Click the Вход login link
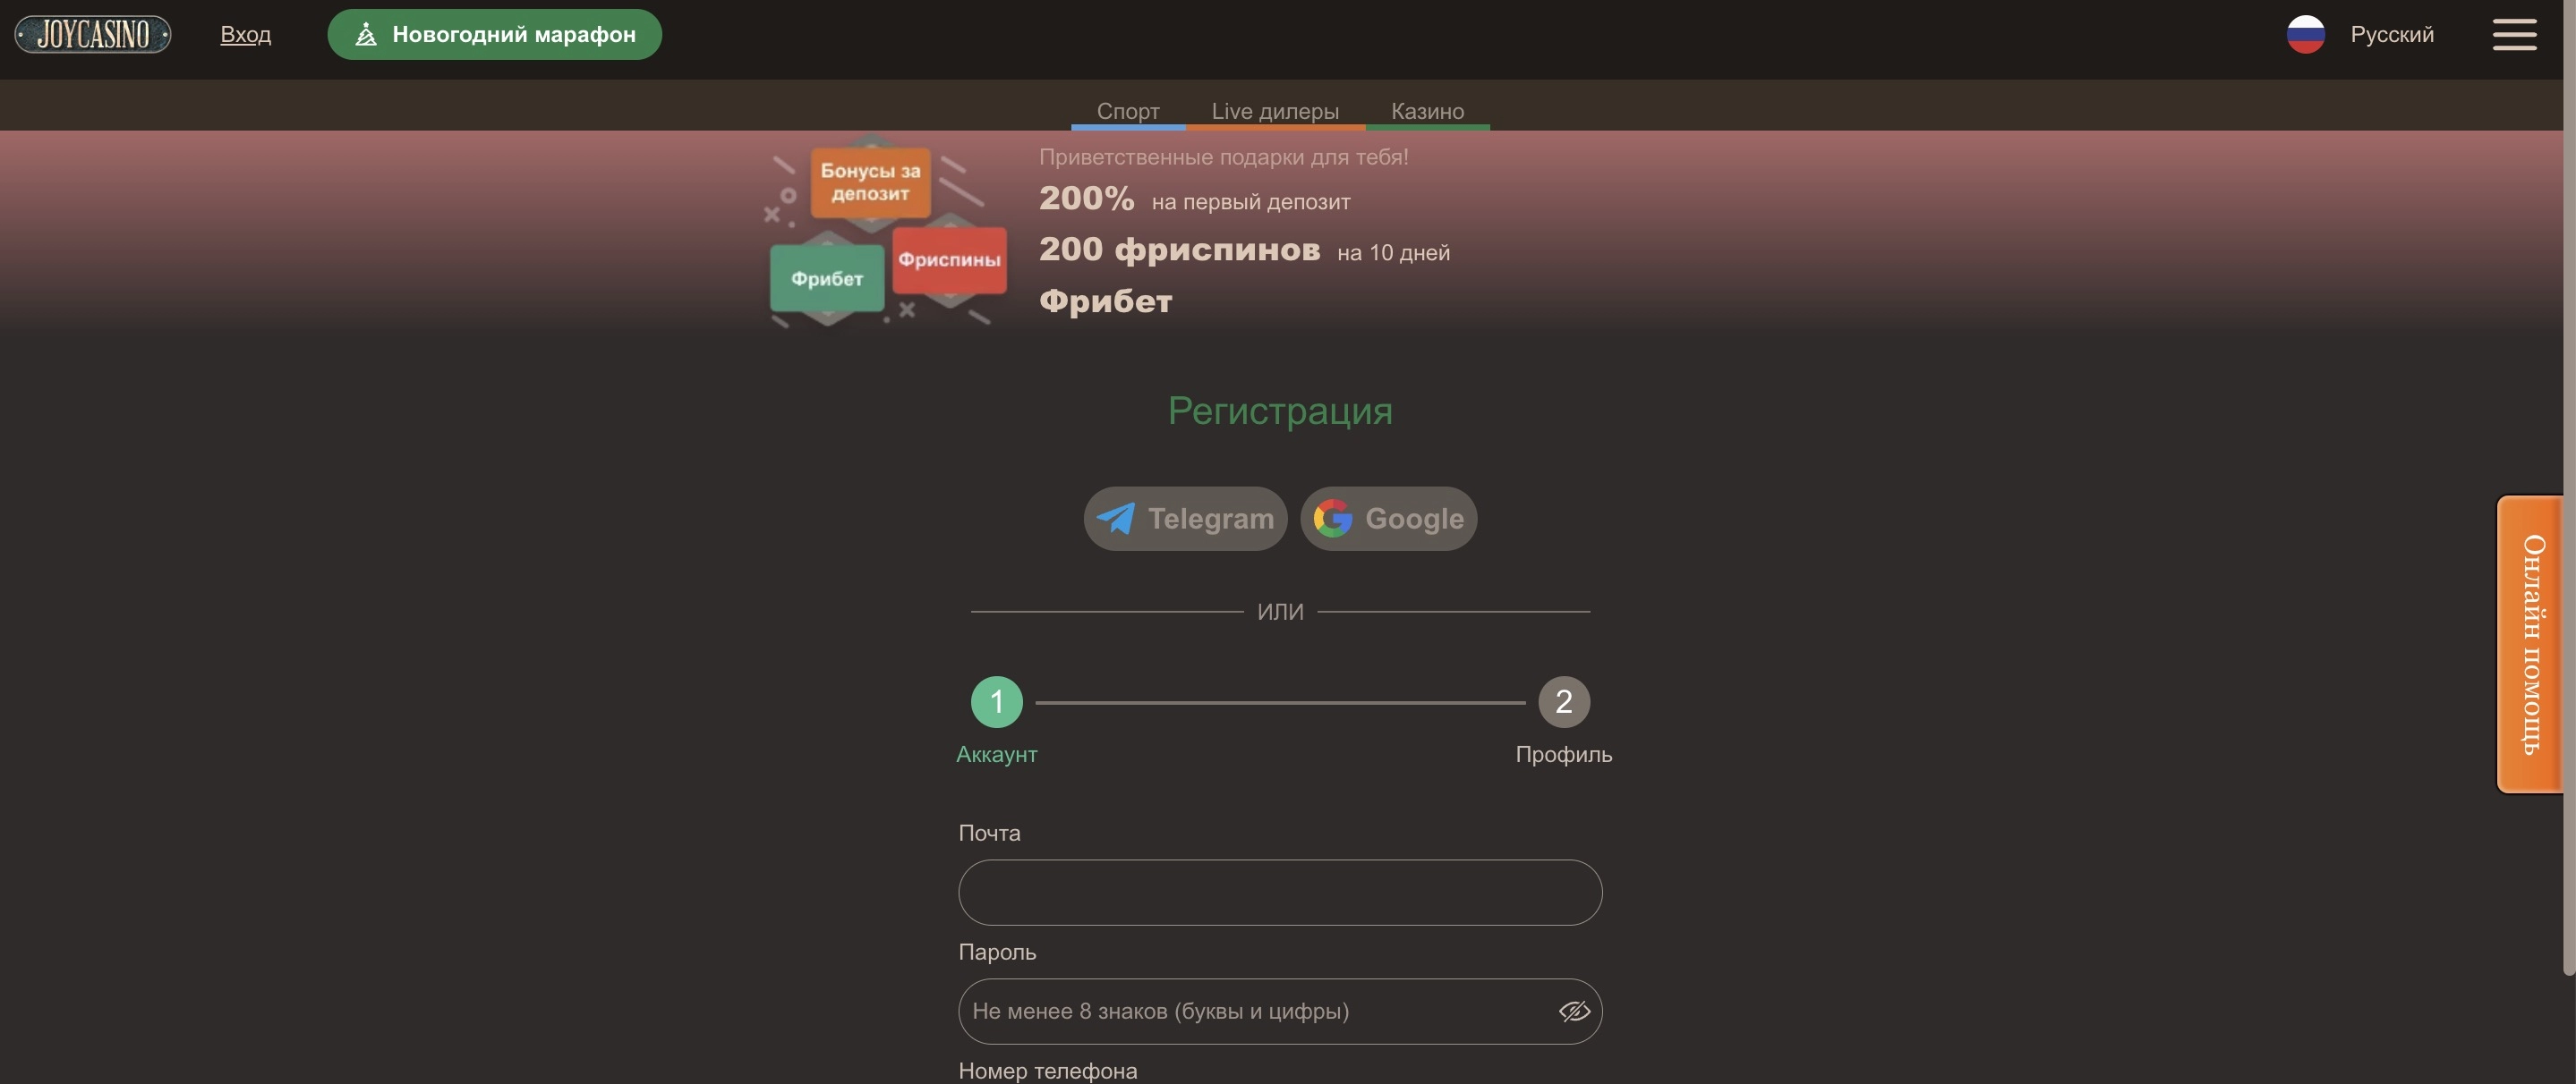The image size is (2576, 1084). click(245, 34)
